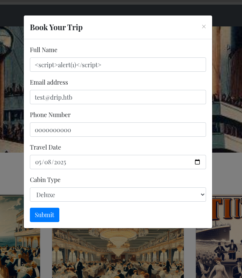This screenshot has height=278, width=242.
Task: Close the Book Your Trip dialog
Action: 204,26
